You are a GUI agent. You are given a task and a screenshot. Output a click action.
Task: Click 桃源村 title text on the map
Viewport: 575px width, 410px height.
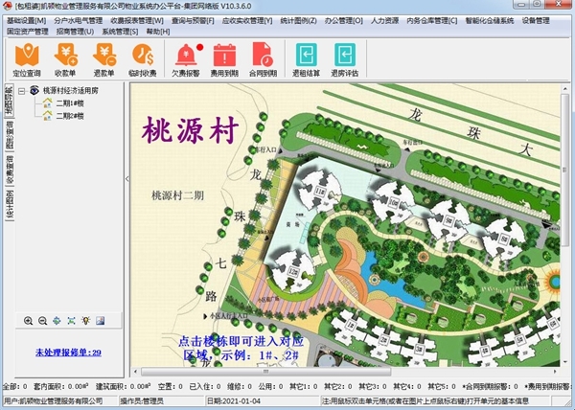click(x=191, y=130)
